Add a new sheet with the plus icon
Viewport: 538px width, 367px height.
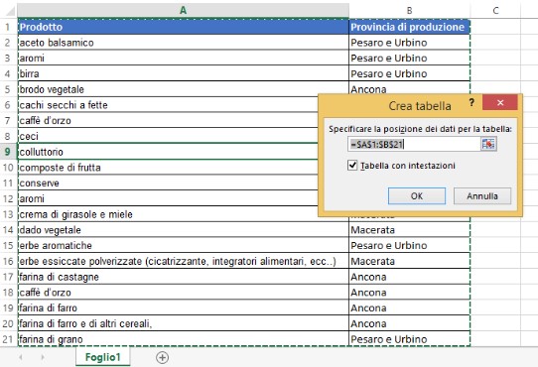tap(162, 358)
